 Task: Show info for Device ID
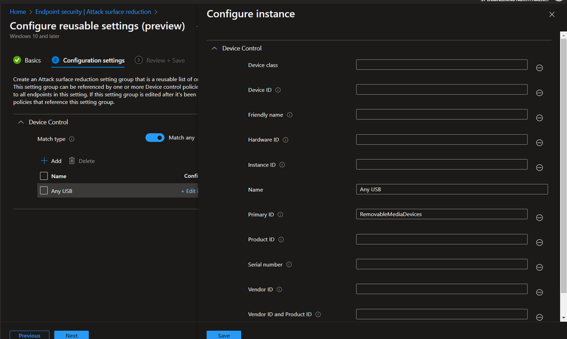pyautogui.click(x=278, y=90)
